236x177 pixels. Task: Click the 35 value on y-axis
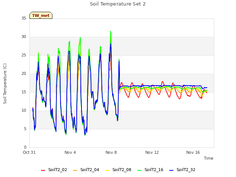24,18
